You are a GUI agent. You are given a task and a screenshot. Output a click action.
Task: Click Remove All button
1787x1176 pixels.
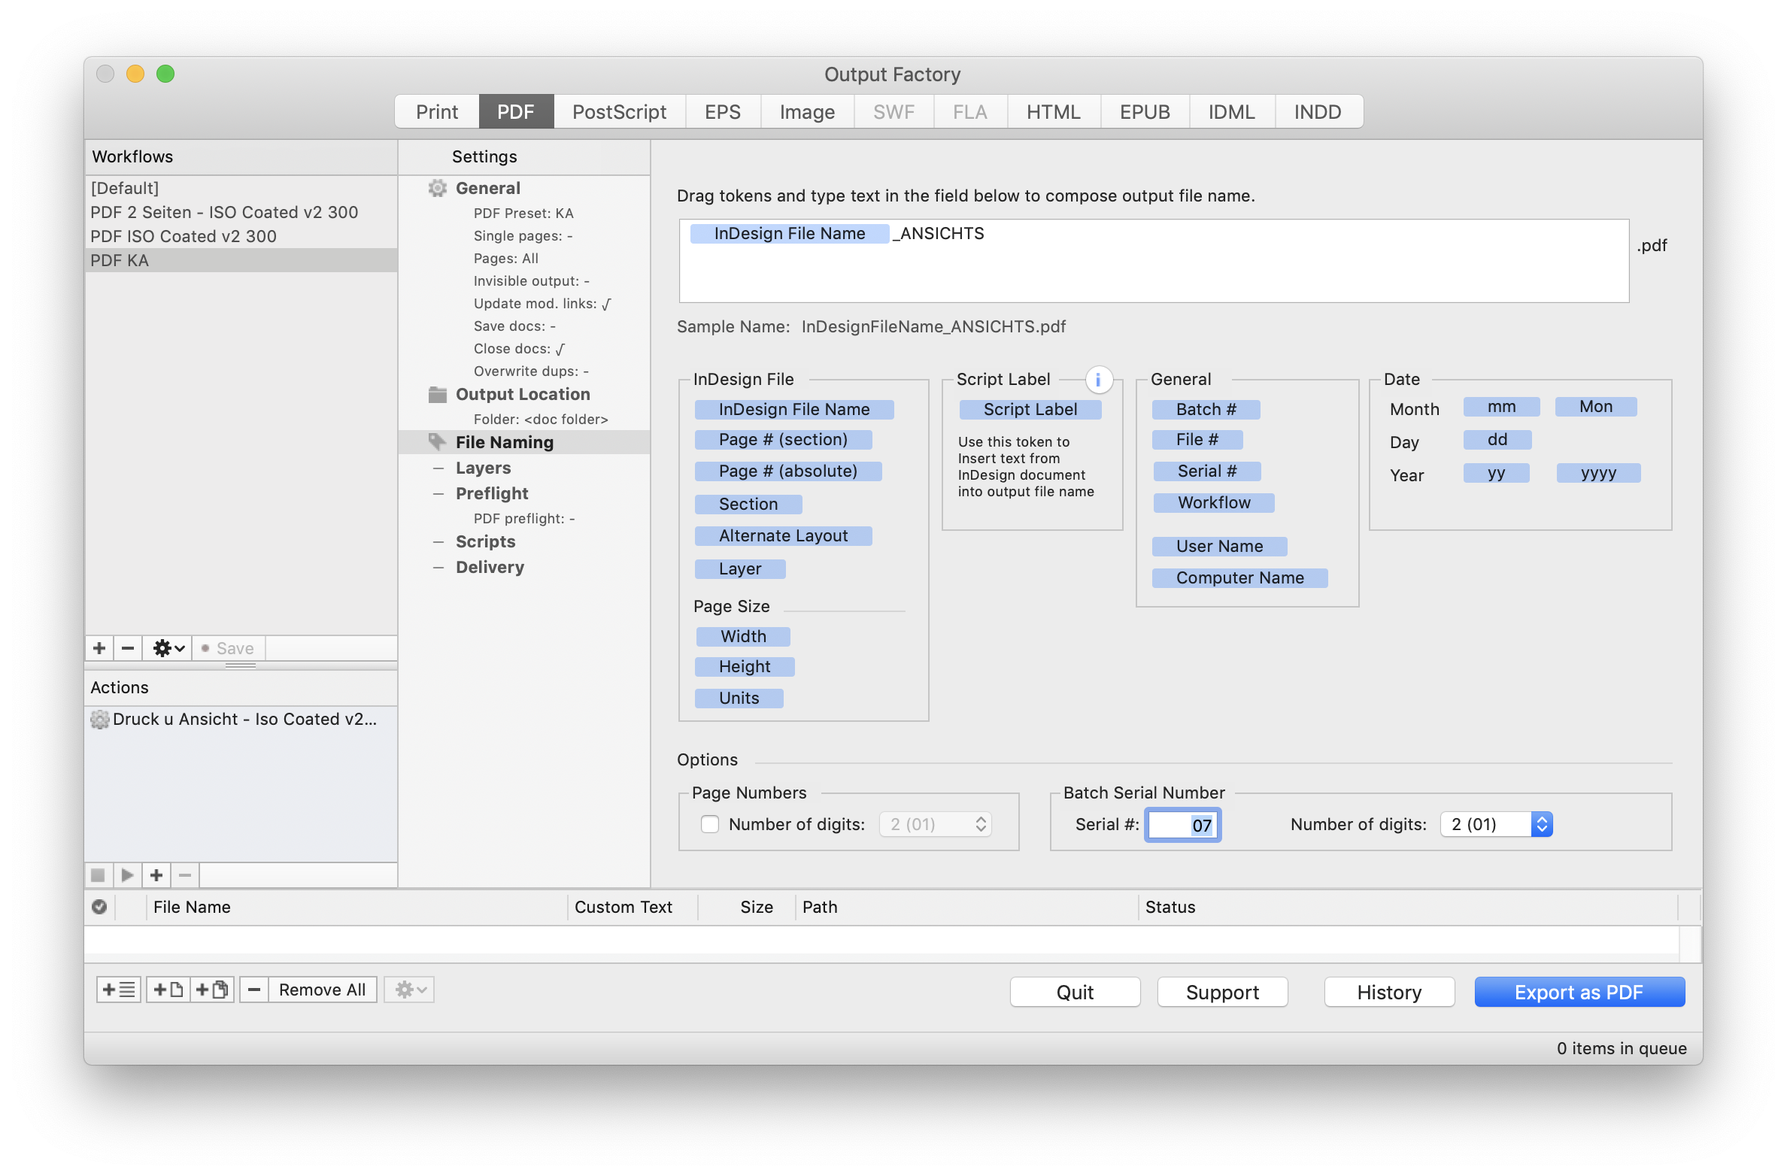click(322, 990)
